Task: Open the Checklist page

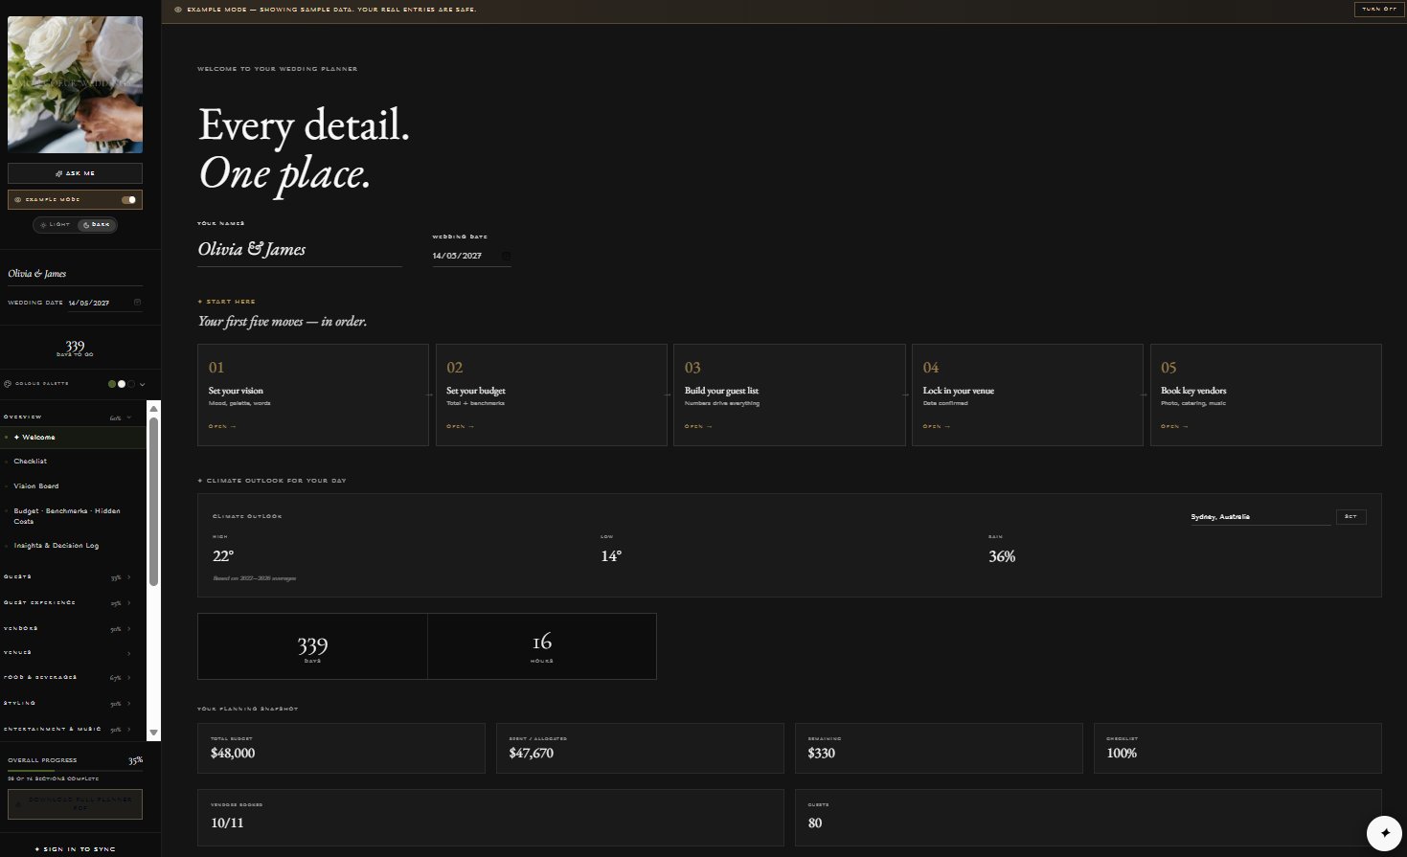Action: [x=73, y=462]
